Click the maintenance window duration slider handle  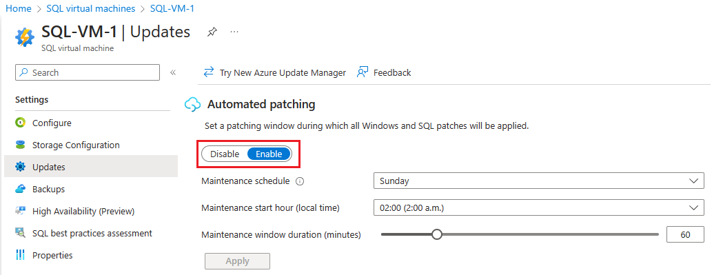pyautogui.click(x=437, y=234)
